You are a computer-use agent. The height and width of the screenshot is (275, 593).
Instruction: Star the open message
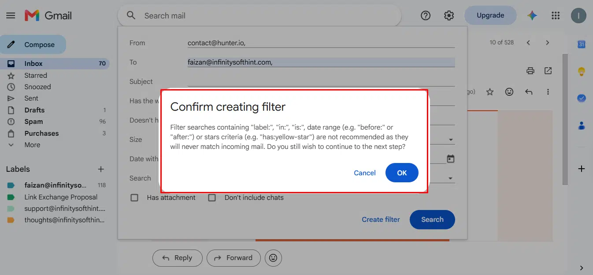click(490, 92)
